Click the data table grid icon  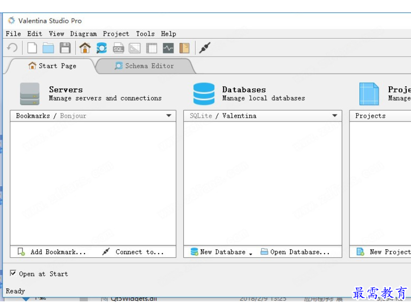click(151, 48)
